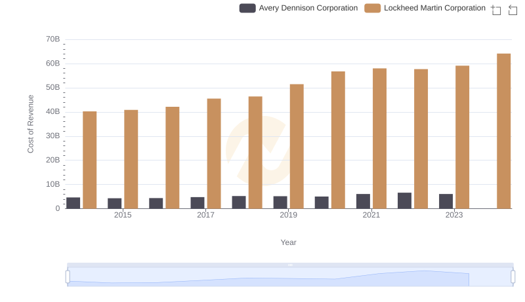Click the 50B y-axis label
The height and width of the screenshot is (302, 525).
click(53, 88)
